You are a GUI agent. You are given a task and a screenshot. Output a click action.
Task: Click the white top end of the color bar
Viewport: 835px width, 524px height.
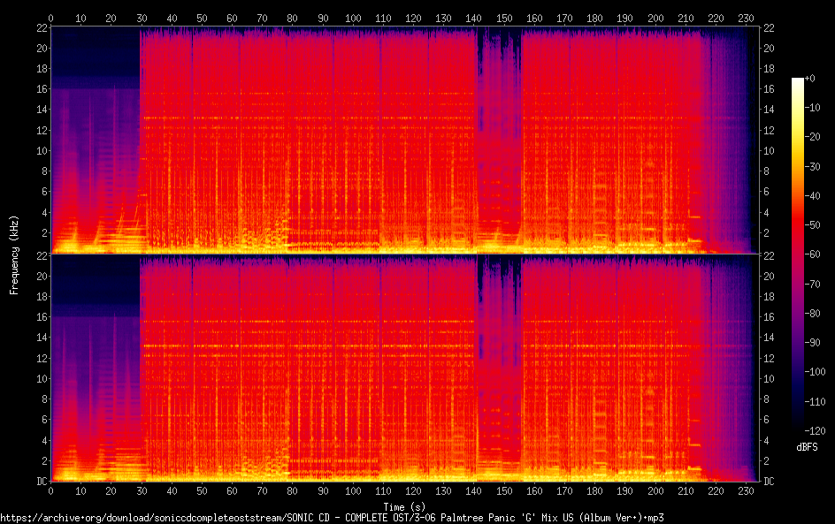pyautogui.click(x=798, y=81)
